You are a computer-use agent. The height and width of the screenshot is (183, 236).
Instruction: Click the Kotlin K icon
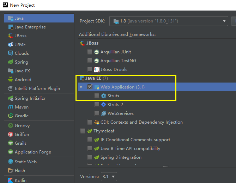pyautogui.click(x=11, y=180)
